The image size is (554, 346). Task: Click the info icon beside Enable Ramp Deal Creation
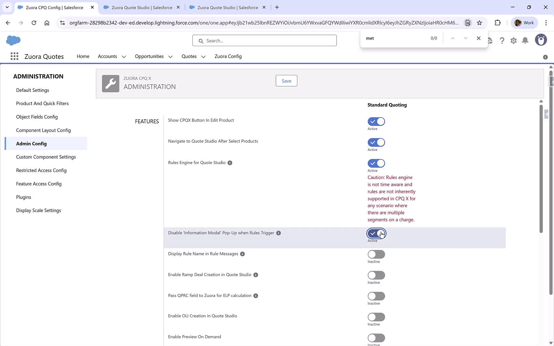click(x=256, y=275)
